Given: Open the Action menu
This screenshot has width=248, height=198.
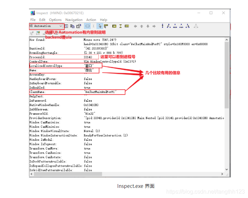Looking at the screenshot, I should click(91, 20).
